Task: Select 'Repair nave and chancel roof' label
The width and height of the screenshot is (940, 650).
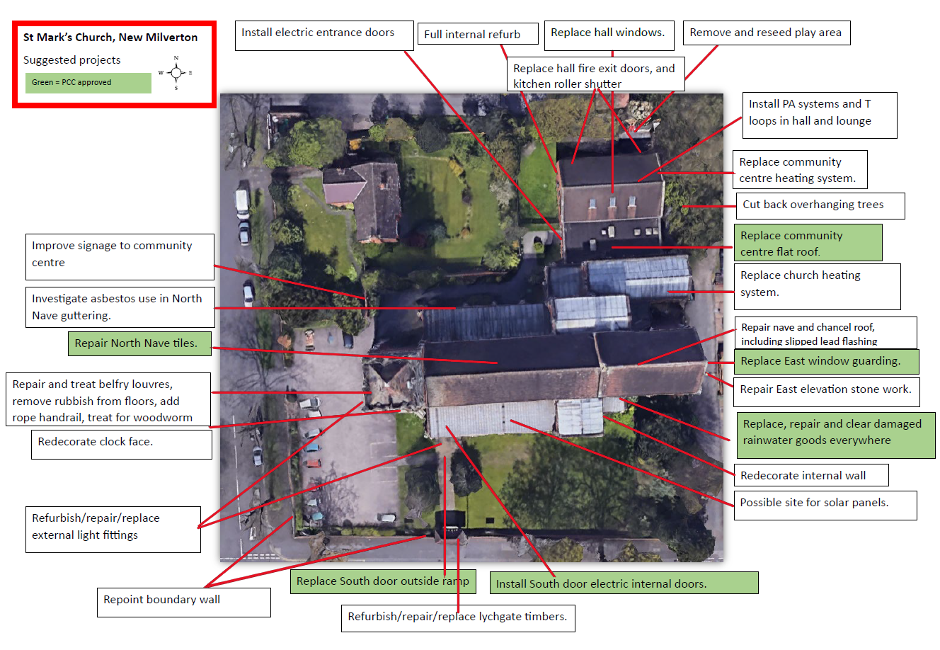Action: click(x=826, y=333)
